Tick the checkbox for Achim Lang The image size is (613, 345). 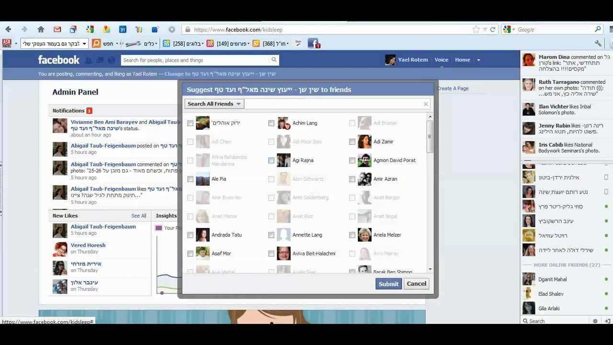coord(271,123)
